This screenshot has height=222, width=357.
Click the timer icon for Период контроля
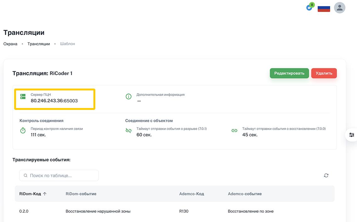(x=23, y=131)
